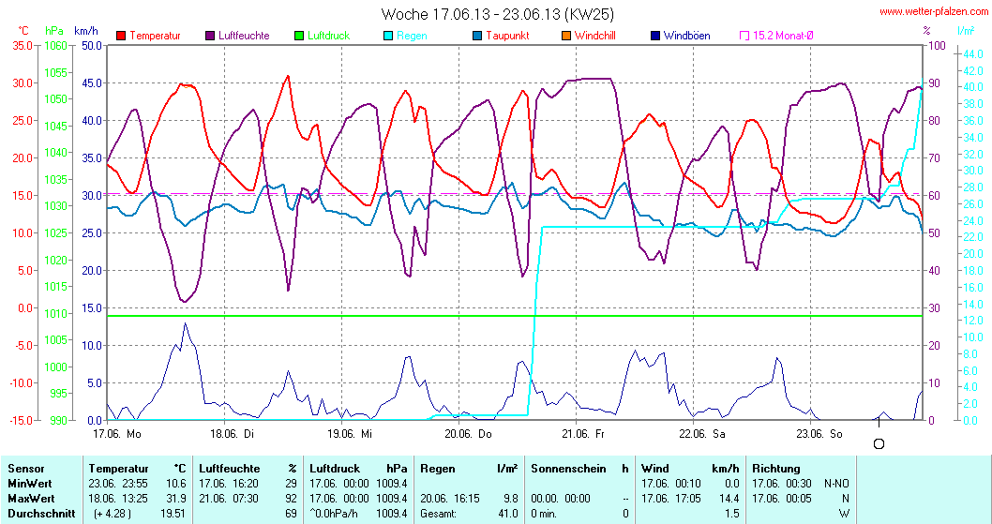This screenshot has width=992, height=524.
Task: Click the maximum wind value 14.4
Action: coord(729,499)
